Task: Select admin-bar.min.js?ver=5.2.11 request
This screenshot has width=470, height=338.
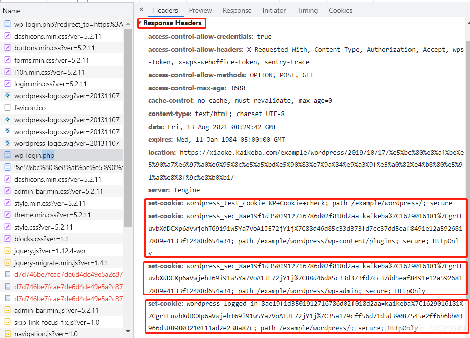Action: point(62,310)
